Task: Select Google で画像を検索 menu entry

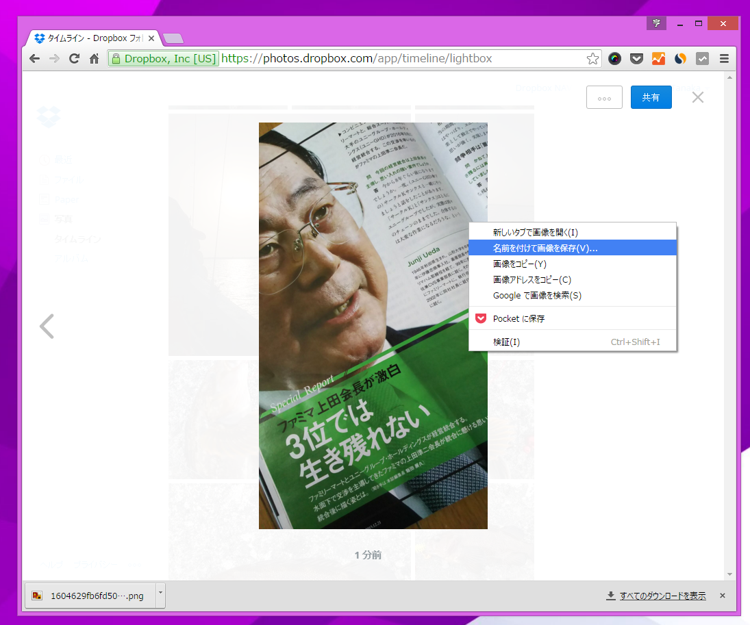Action: (x=573, y=295)
